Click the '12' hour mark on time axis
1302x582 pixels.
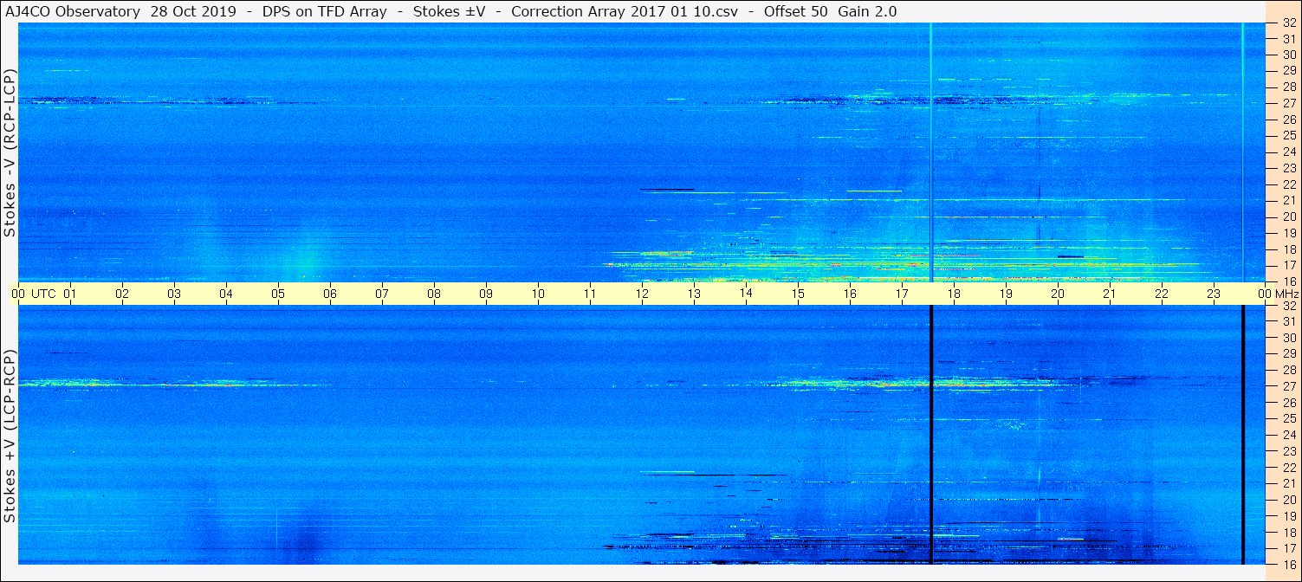pos(642,294)
